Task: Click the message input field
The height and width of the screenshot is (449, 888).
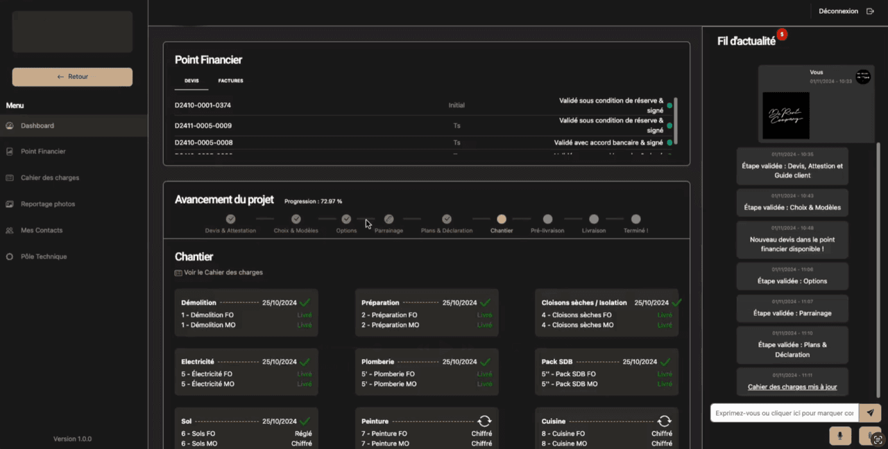Action: pos(784,413)
